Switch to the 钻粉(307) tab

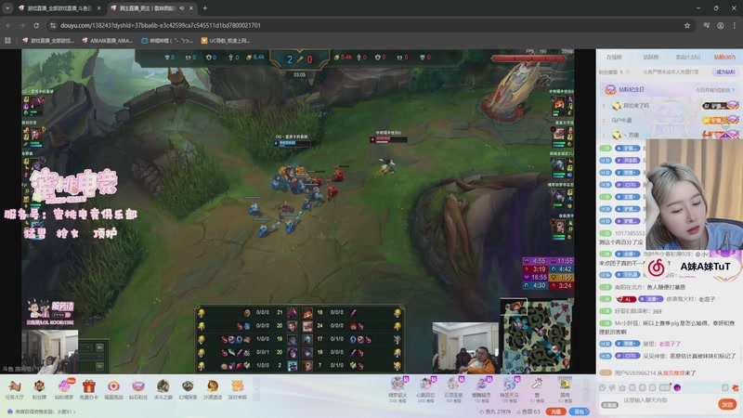pos(724,57)
